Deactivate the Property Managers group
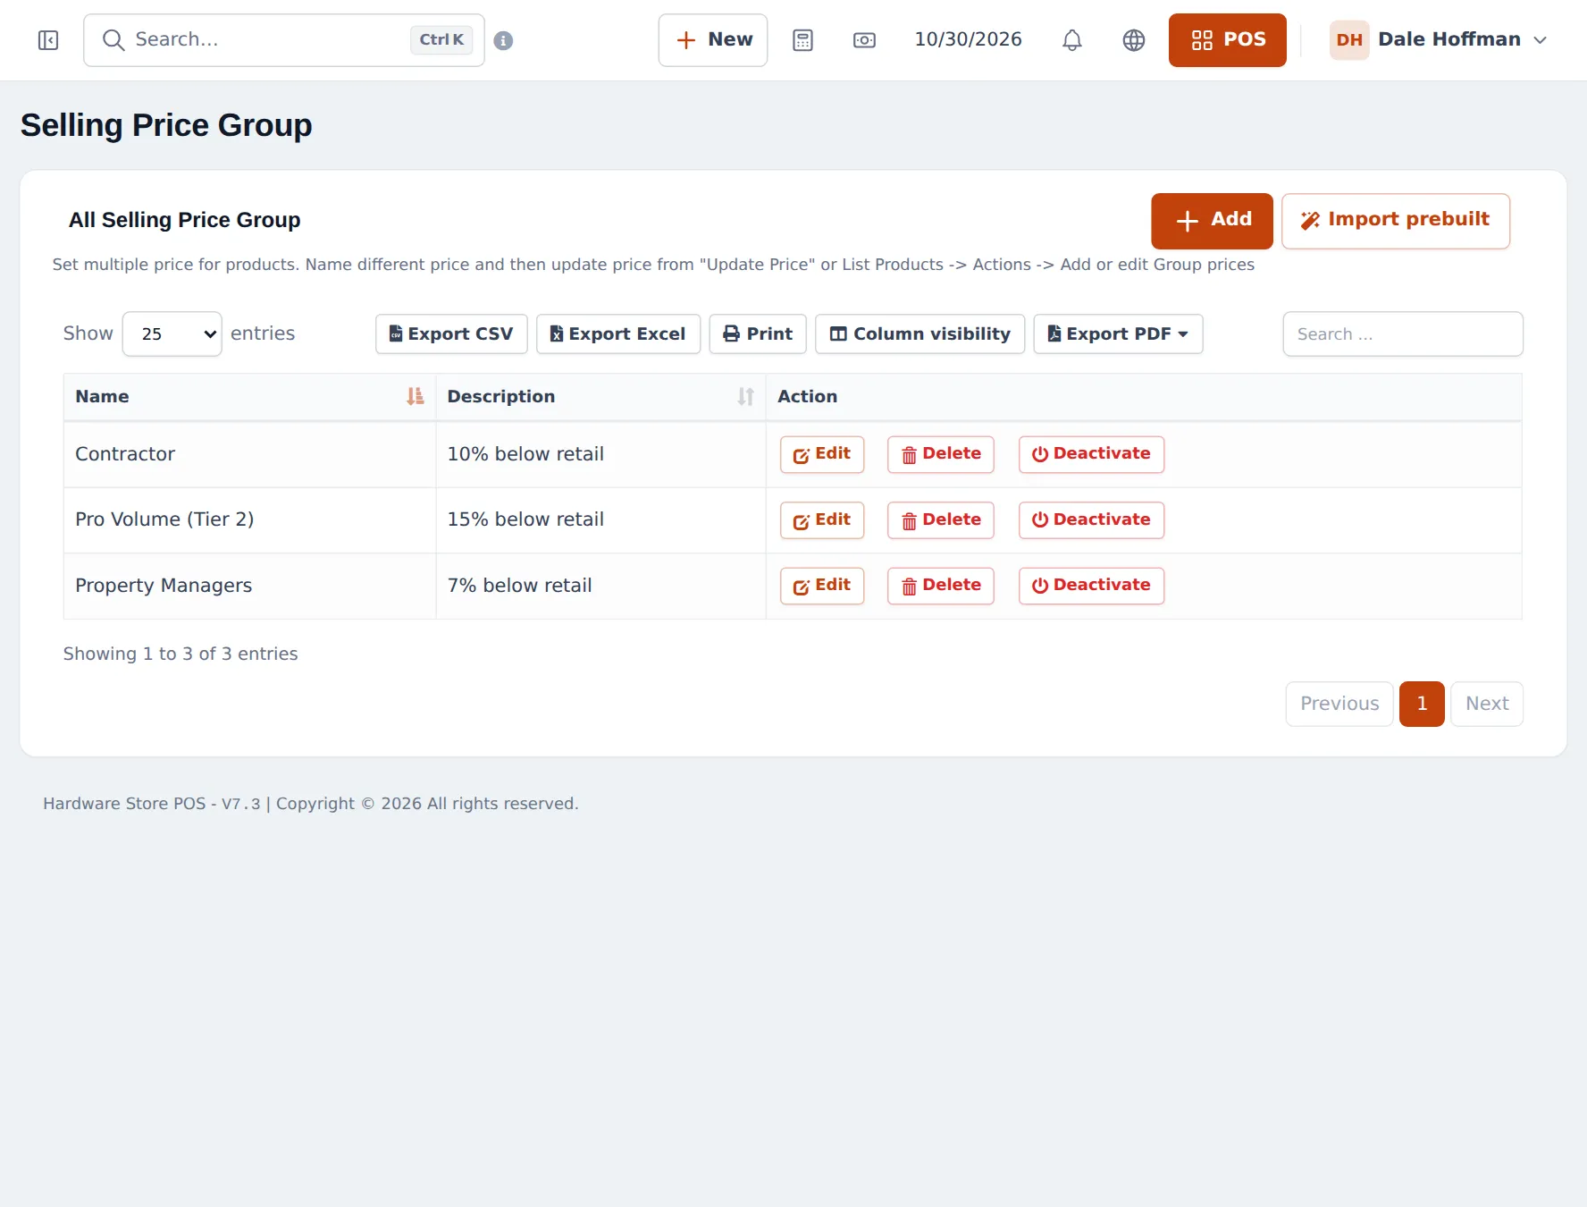Viewport: 1587px width, 1207px height. pos(1091,586)
